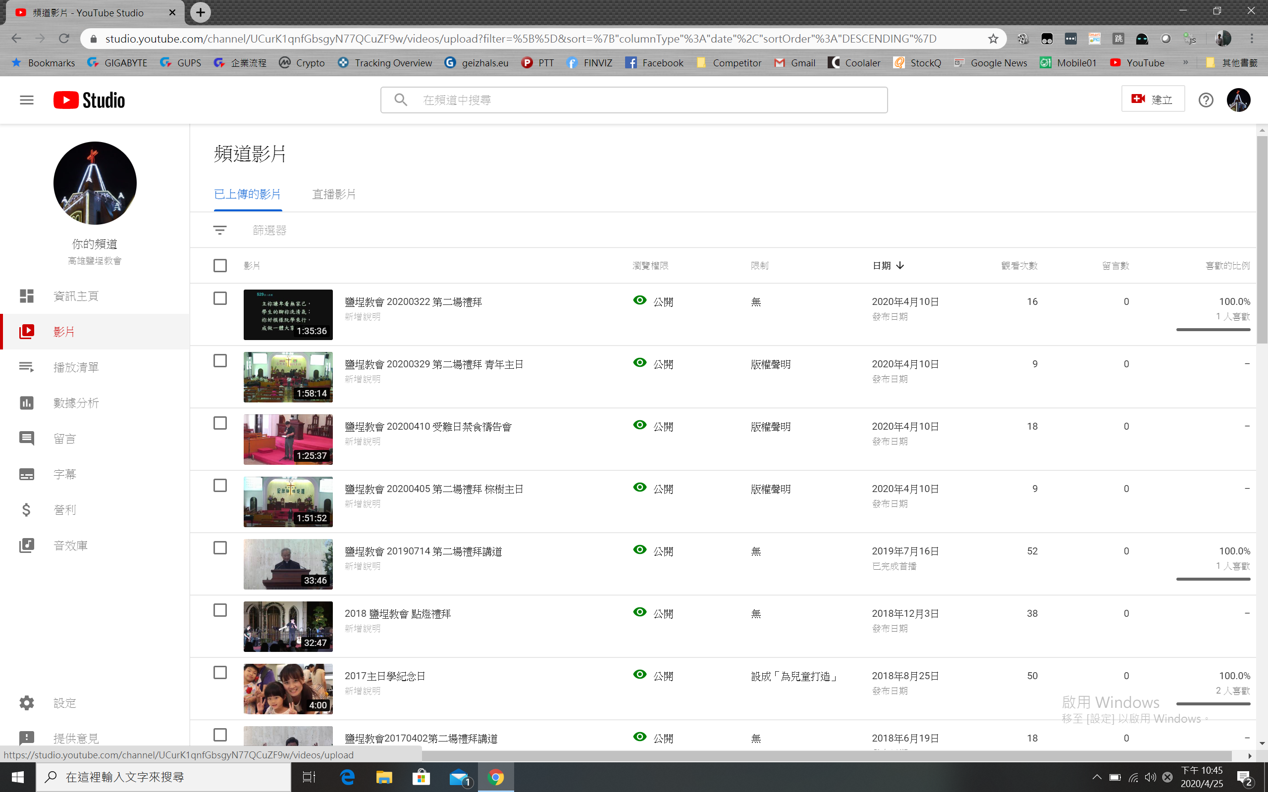Check the box for 20200322 第二場禮拜 video

pos(220,298)
